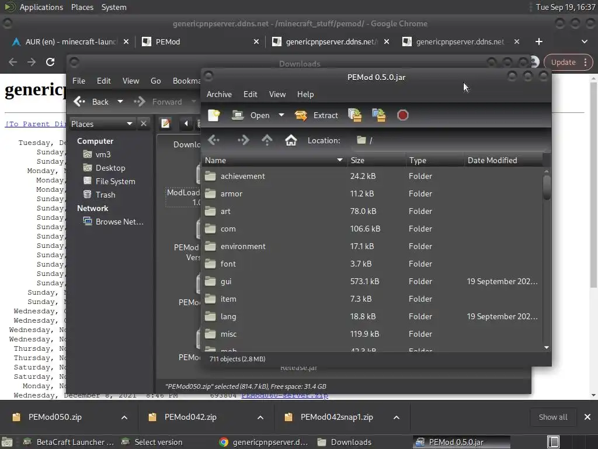
Task: Open Edit menu in Downloads window
Action: click(x=103, y=81)
